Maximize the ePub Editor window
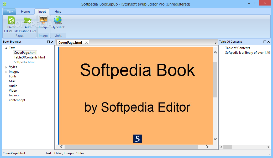 click(256, 3)
